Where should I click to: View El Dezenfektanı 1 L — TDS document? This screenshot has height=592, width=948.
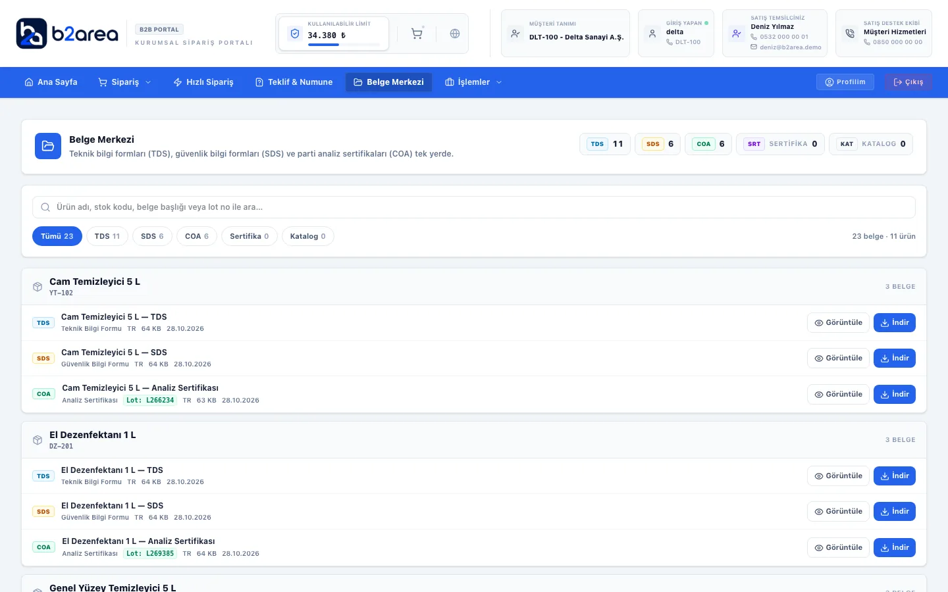coord(838,476)
